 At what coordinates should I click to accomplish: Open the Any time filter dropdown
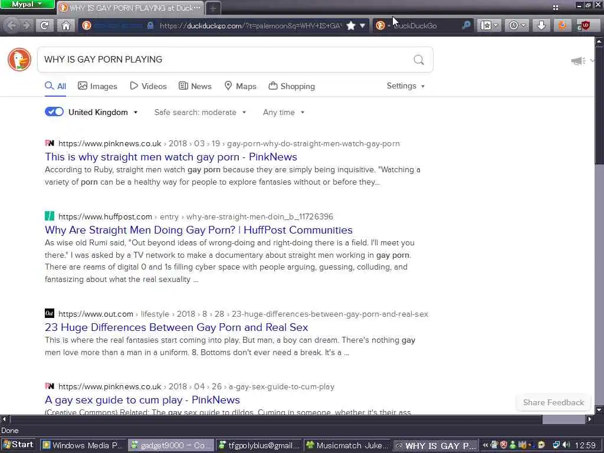tap(284, 113)
